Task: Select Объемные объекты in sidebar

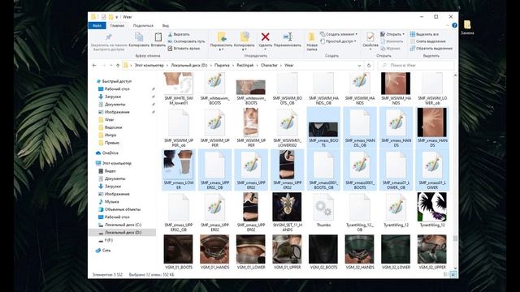Action: click(x=123, y=209)
